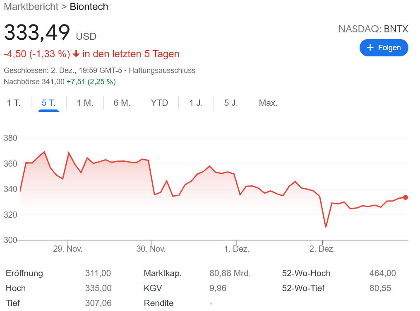Open the 6 M. stock chart

coord(122,103)
